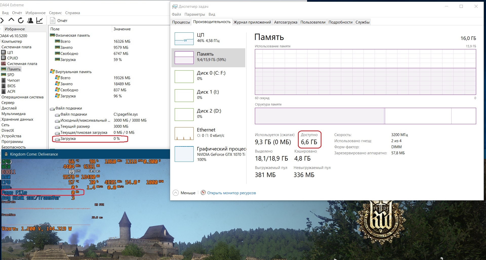The width and height of the screenshot is (486, 260).
Task: Switch to the Автозагрузка tab
Action: [286, 22]
